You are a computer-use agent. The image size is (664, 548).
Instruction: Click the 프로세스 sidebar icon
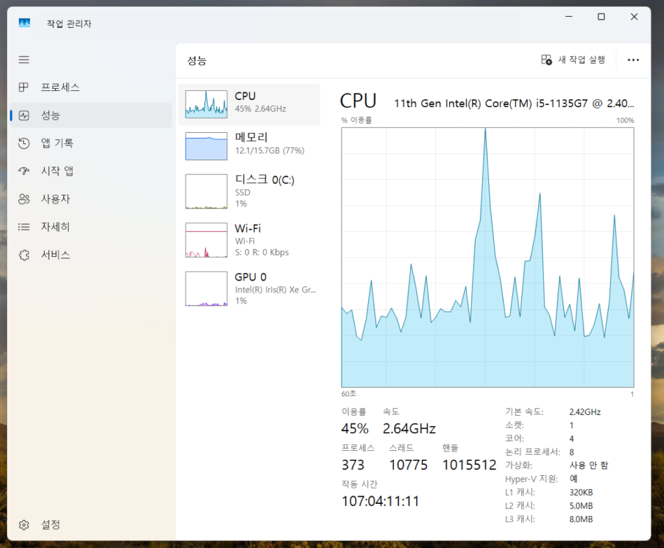click(x=24, y=88)
